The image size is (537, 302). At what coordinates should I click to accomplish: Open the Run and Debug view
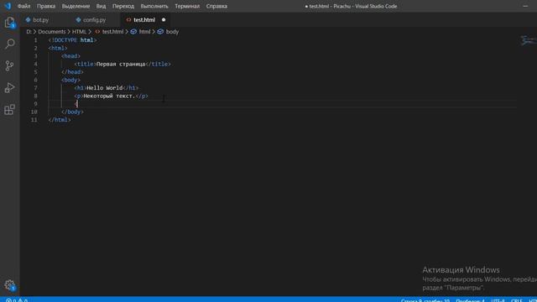point(9,87)
